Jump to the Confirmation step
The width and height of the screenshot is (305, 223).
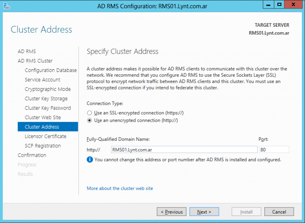tap(32, 155)
